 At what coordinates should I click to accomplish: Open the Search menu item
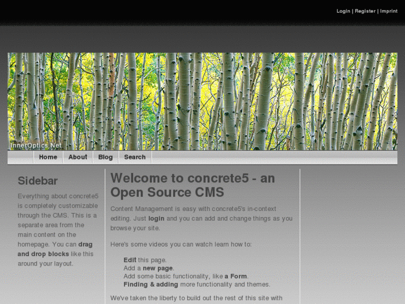point(135,157)
